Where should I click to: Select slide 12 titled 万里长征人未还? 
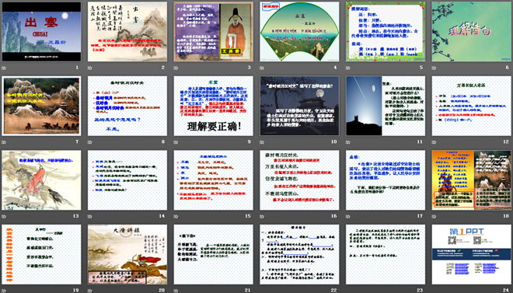472,106
